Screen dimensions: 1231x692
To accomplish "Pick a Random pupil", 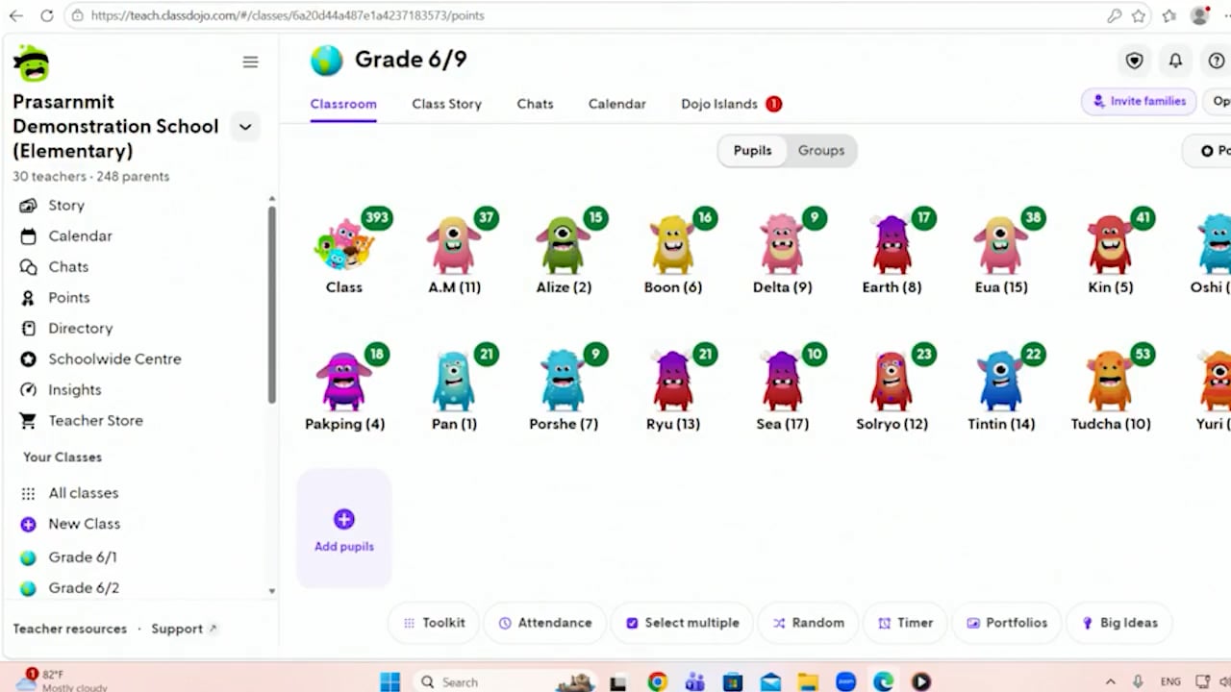I will [808, 623].
